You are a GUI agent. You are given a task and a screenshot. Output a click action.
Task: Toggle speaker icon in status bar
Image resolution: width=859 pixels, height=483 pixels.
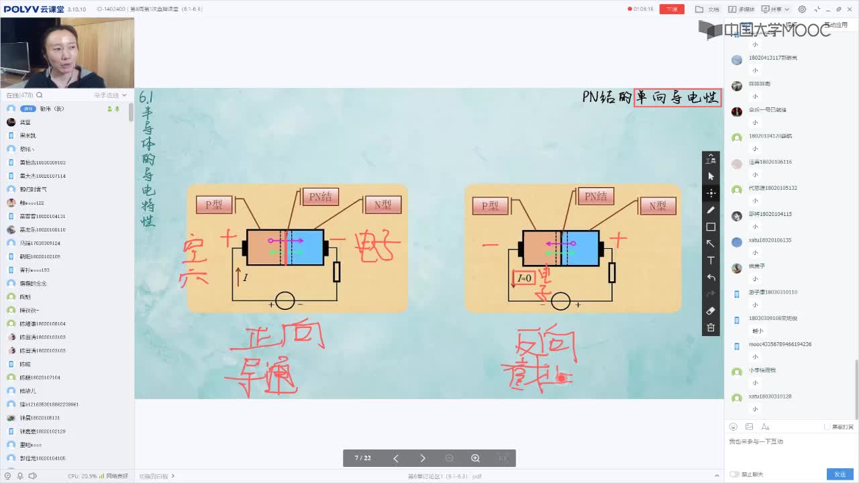pyautogui.click(x=32, y=476)
